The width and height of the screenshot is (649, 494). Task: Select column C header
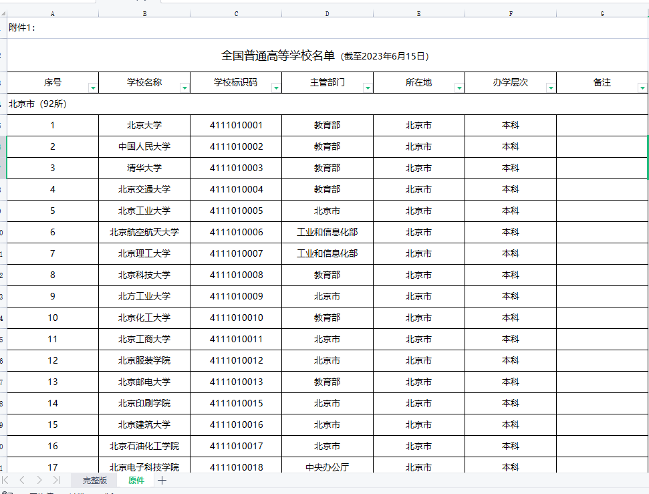pyautogui.click(x=236, y=13)
